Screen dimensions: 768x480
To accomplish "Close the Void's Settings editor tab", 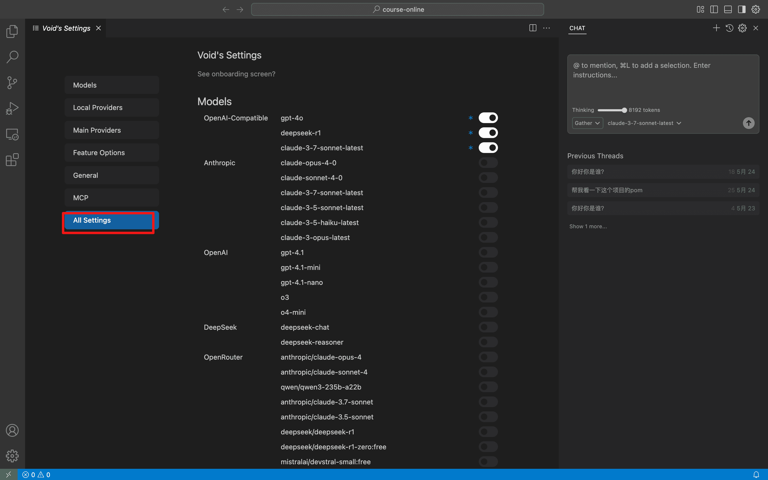I will [x=99, y=28].
